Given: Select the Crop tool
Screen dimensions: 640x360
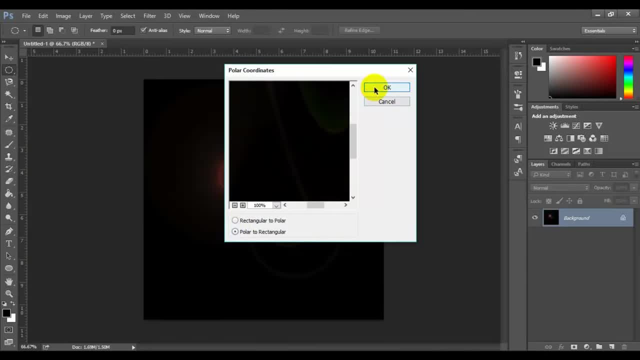Looking at the screenshot, I should click(9, 106).
